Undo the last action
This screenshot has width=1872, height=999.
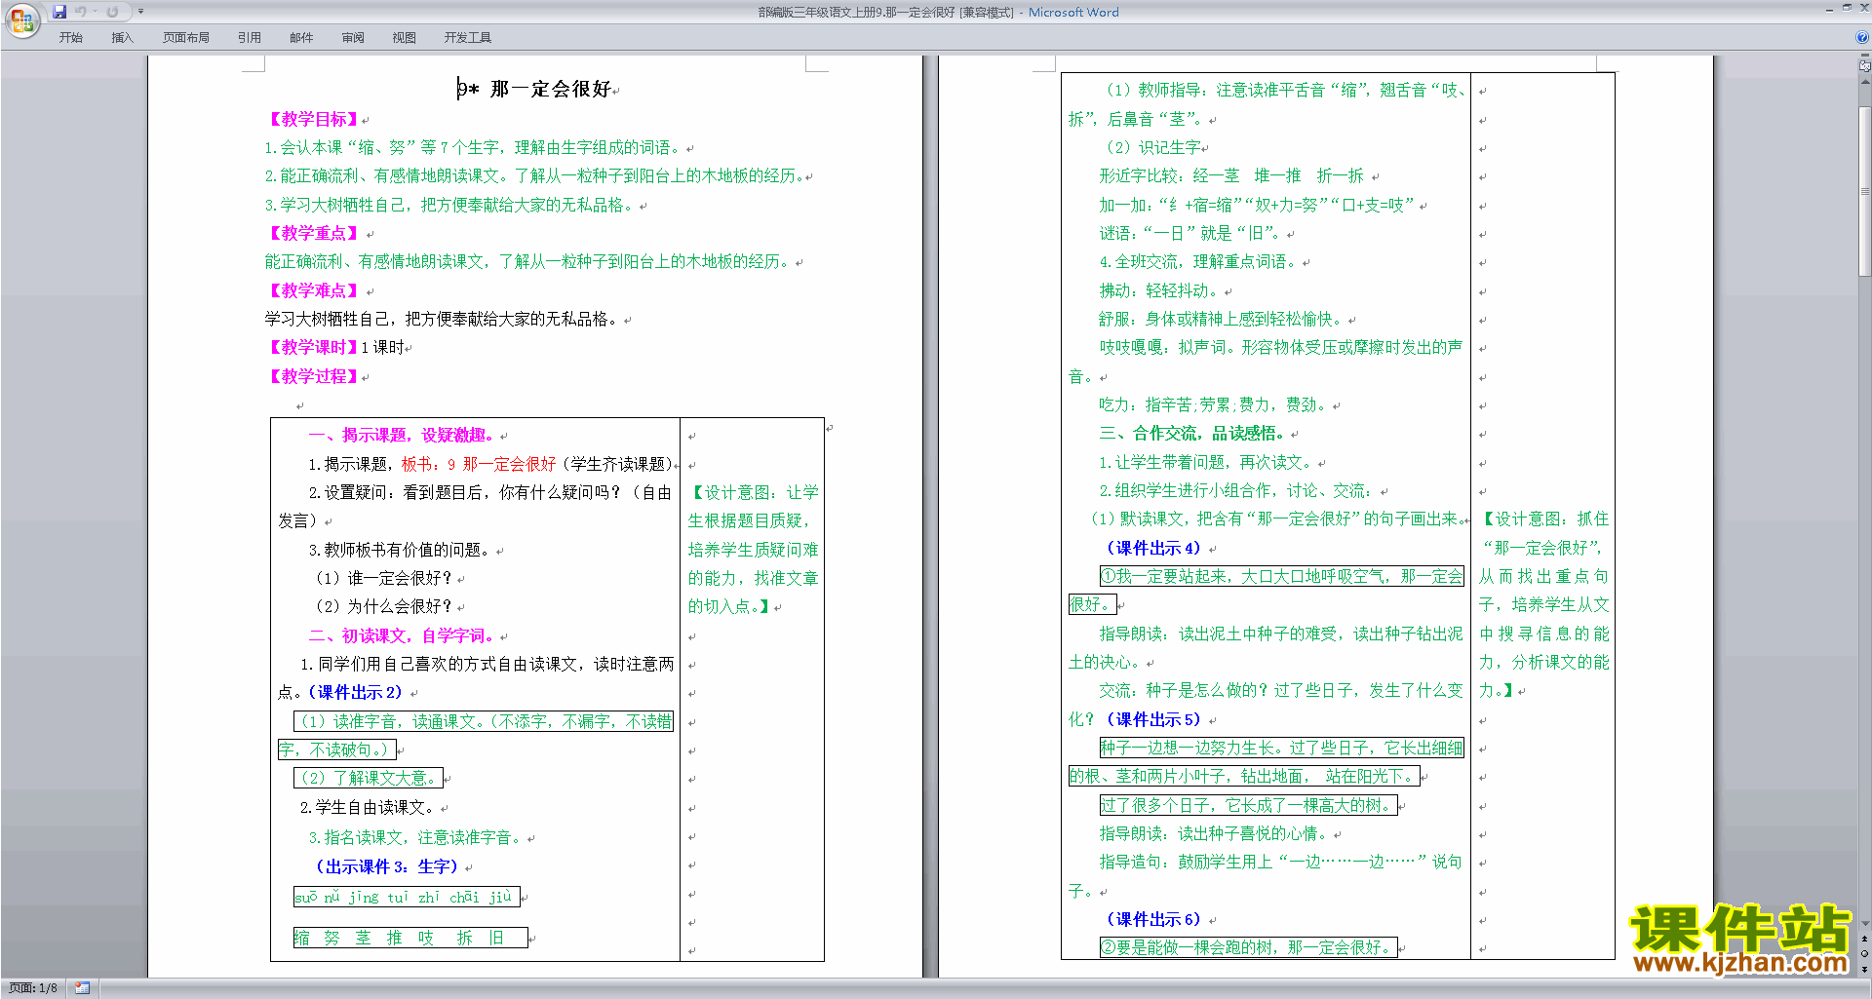[81, 12]
